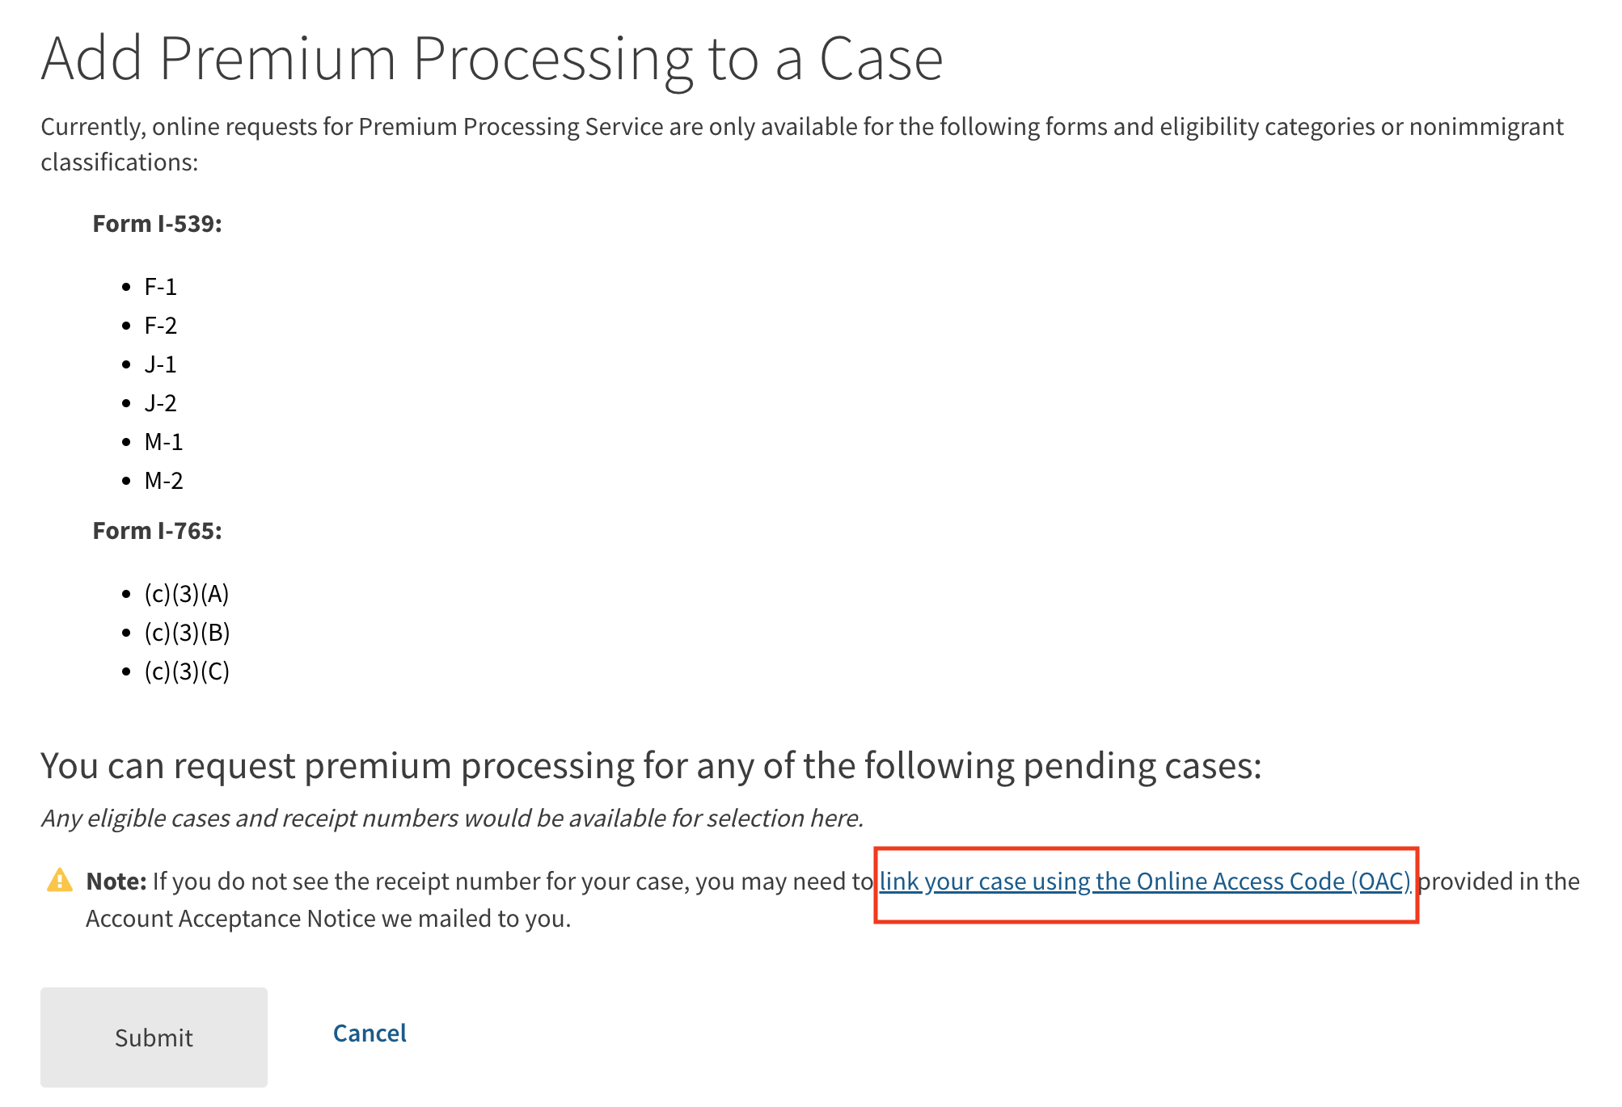Click the "Form I-539:" label
Screen dimensions: 1622x1107
(x=157, y=224)
